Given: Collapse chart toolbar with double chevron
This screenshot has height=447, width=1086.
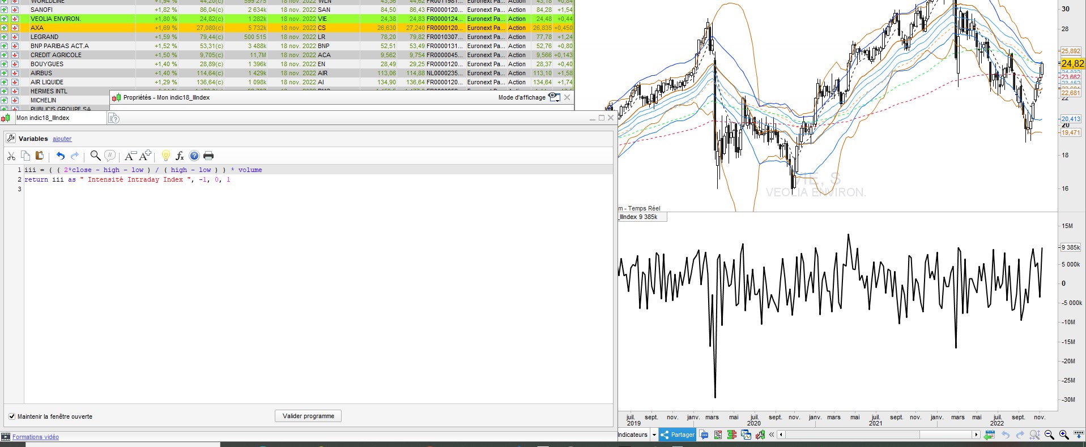Looking at the screenshot, I should pyautogui.click(x=772, y=435).
